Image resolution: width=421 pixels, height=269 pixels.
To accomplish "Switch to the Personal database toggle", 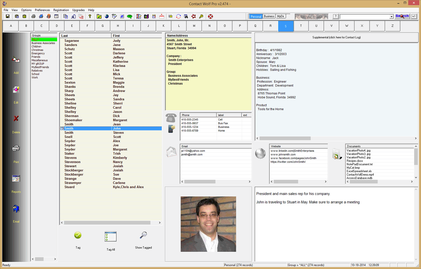I will [256, 17].
